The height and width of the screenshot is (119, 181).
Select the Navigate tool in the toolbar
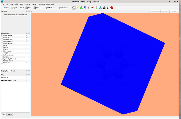74,8
